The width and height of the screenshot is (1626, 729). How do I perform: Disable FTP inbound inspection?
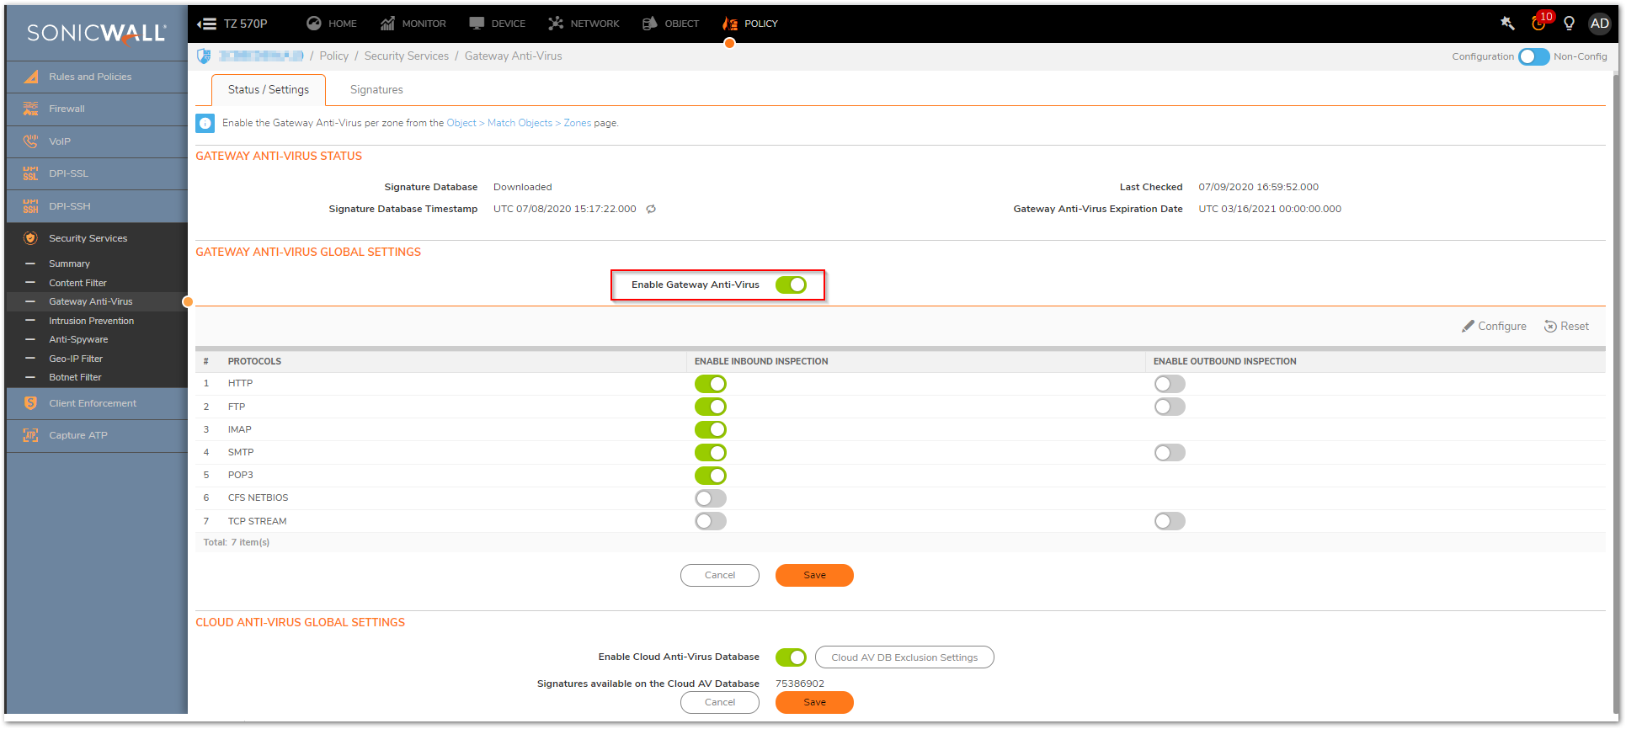pyautogui.click(x=711, y=407)
